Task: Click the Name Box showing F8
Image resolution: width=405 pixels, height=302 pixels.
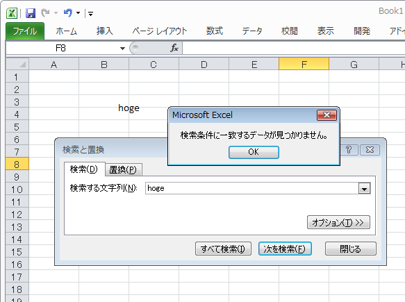Action: pos(61,49)
